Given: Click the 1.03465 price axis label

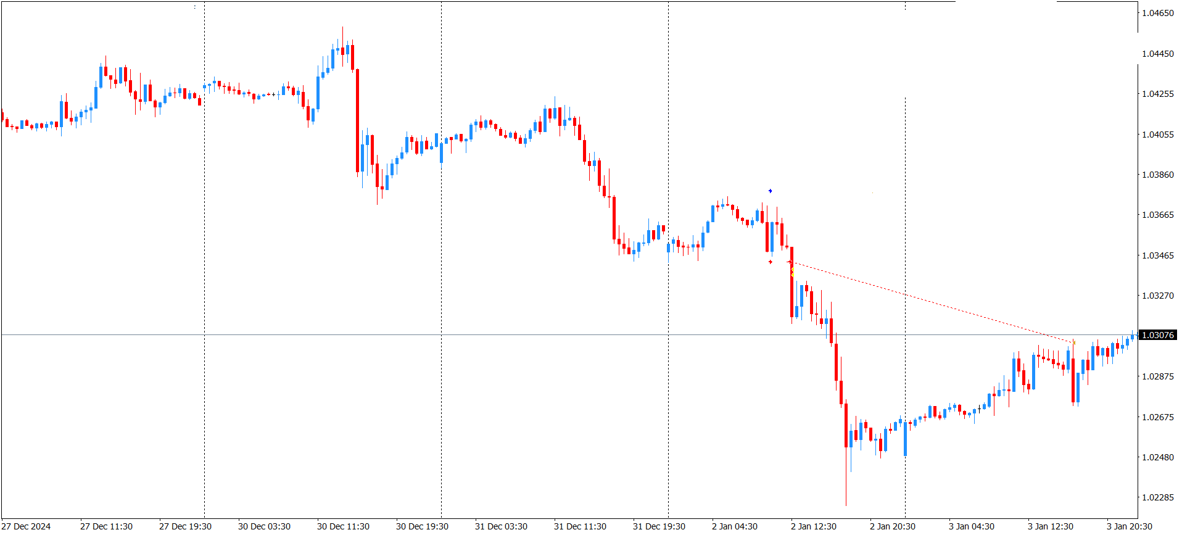Looking at the screenshot, I should point(1158,255).
